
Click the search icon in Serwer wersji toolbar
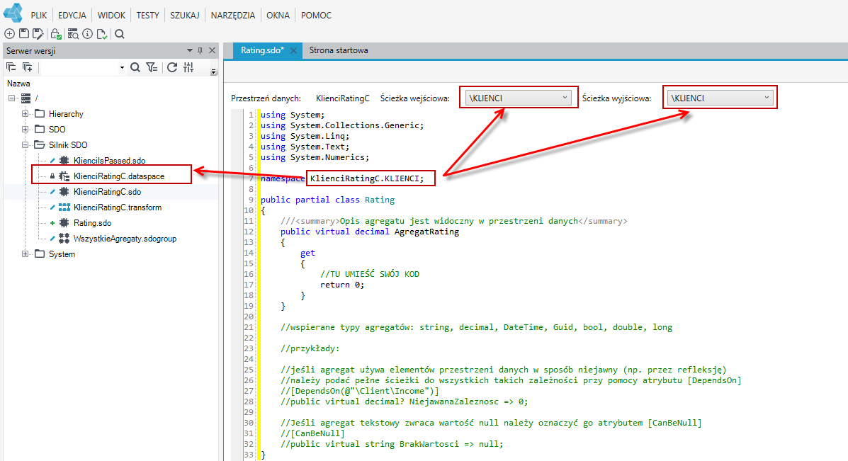pyautogui.click(x=135, y=67)
